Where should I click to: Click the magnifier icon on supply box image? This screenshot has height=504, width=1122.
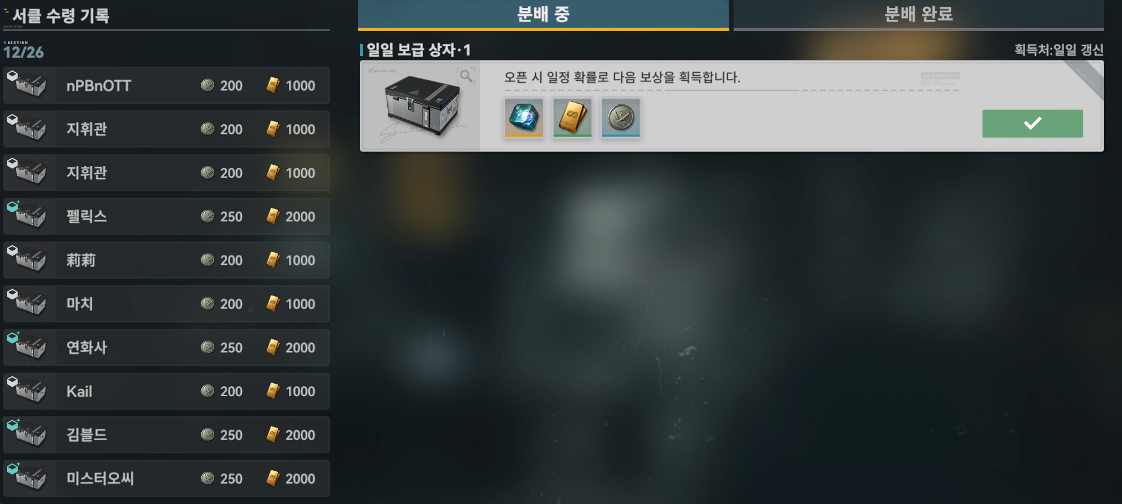[x=466, y=76]
